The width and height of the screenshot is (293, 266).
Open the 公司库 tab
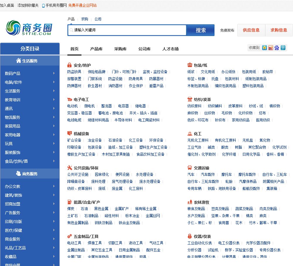click(144, 49)
